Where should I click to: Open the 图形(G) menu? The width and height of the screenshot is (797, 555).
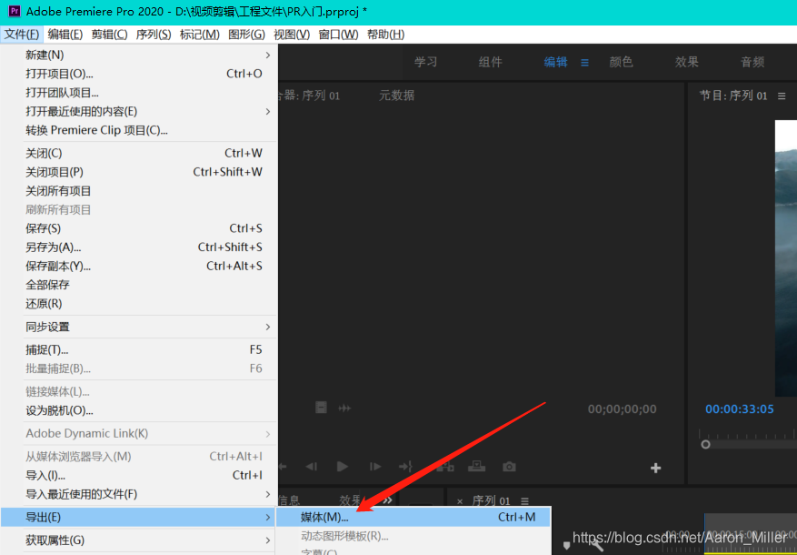[x=246, y=35]
